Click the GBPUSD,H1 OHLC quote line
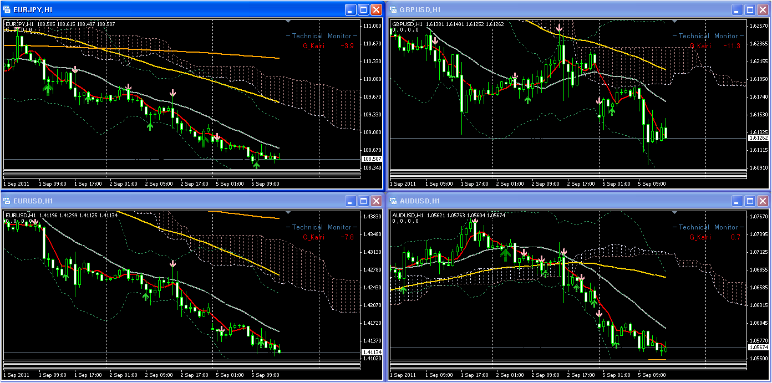This screenshot has width=772, height=383. coord(448,24)
